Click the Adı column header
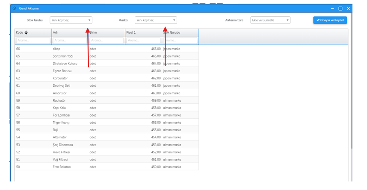The width and height of the screenshot is (367, 190). click(x=69, y=32)
